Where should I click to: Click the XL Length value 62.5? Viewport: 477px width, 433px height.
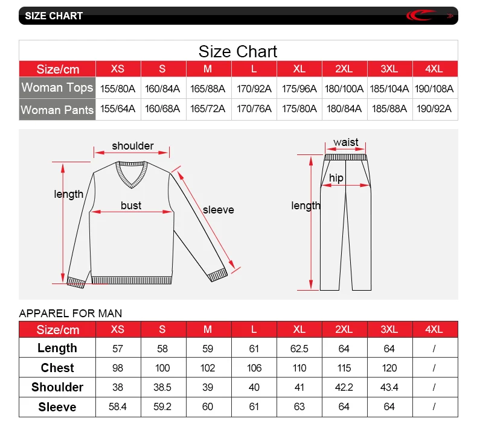click(299, 349)
